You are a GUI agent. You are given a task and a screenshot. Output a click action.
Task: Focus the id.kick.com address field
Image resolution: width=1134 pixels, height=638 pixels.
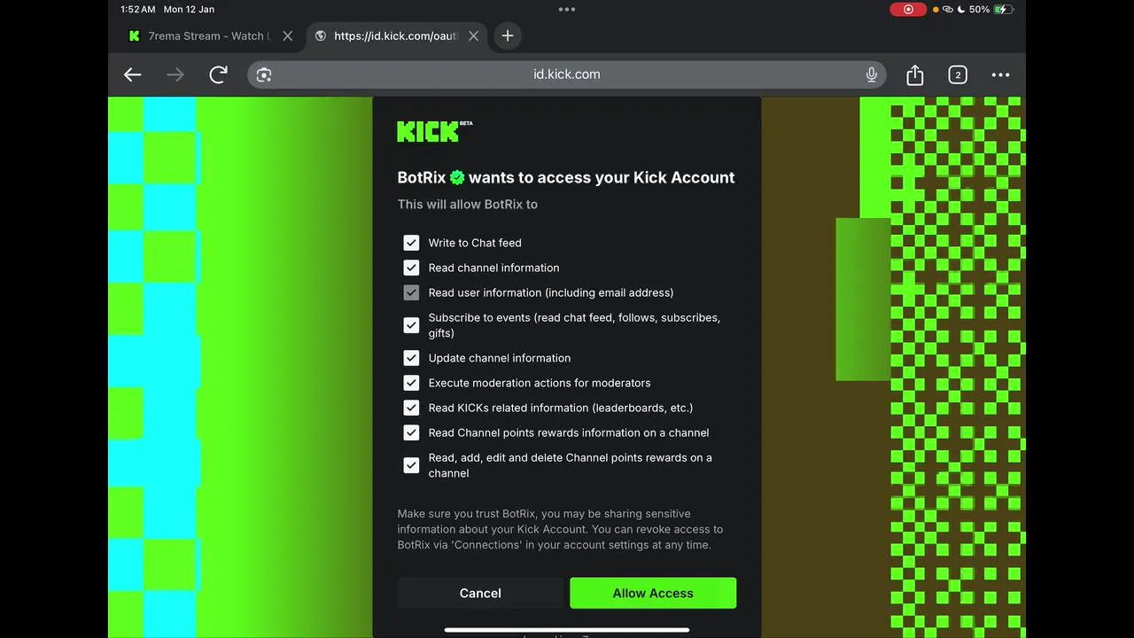567,75
